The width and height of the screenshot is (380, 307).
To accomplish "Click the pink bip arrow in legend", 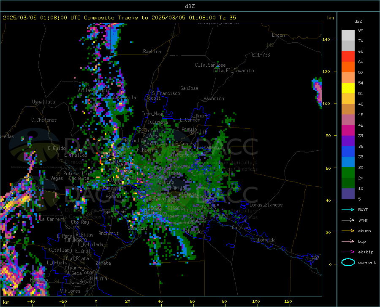I will pos(348,242).
